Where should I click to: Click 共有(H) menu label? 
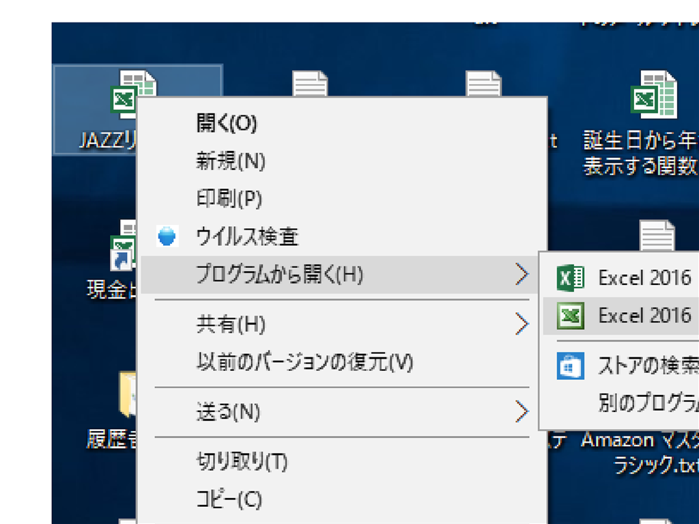(x=231, y=324)
